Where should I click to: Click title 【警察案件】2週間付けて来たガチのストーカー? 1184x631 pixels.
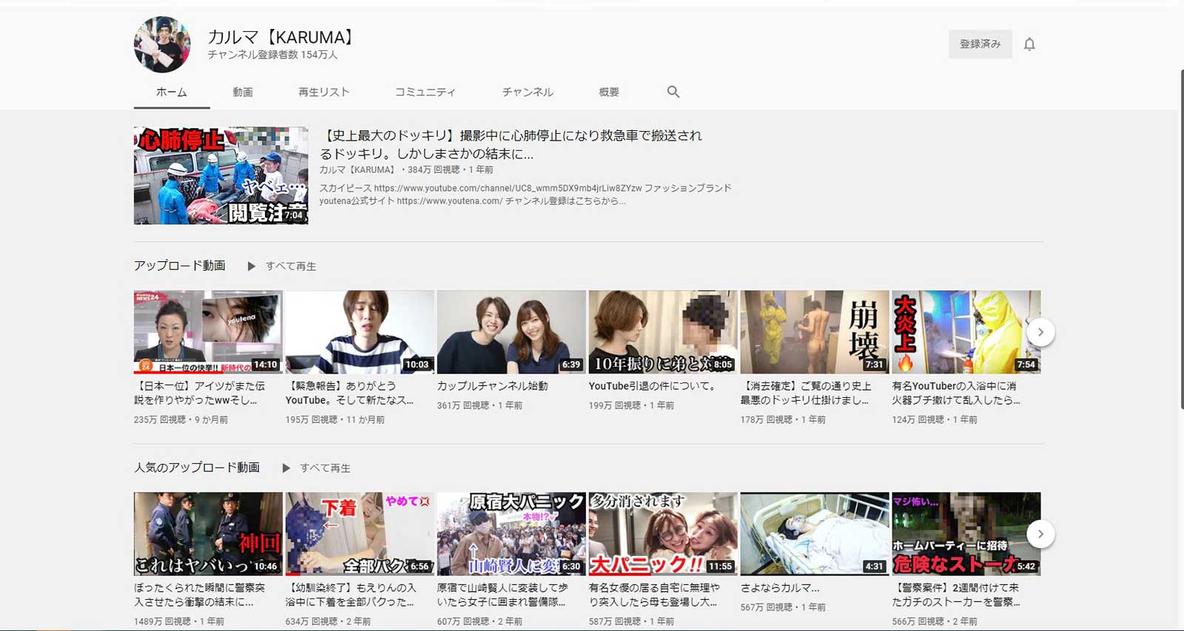coord(957,595)
